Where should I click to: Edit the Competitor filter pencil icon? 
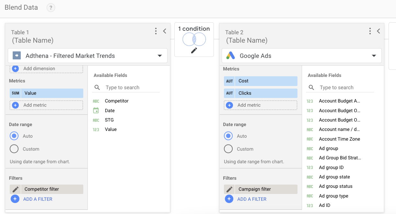[15, 189]
